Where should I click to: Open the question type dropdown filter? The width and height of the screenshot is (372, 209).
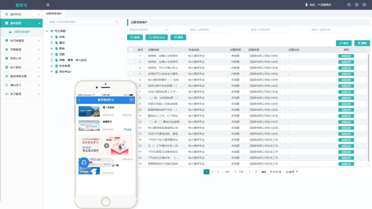point(148,29)
